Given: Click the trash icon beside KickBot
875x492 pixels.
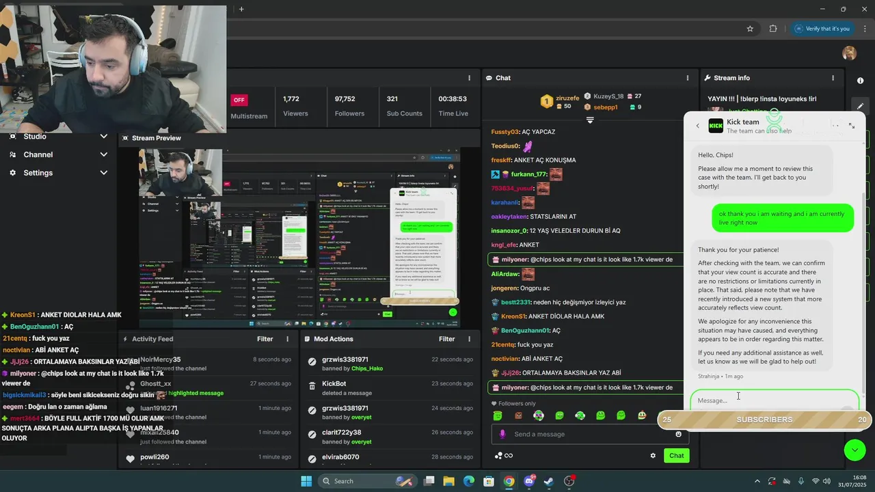Looking at the screenshot, I should (312, 385).
